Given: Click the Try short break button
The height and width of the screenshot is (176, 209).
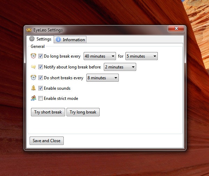Looking at the screenshot, I should tap(48, 112).
